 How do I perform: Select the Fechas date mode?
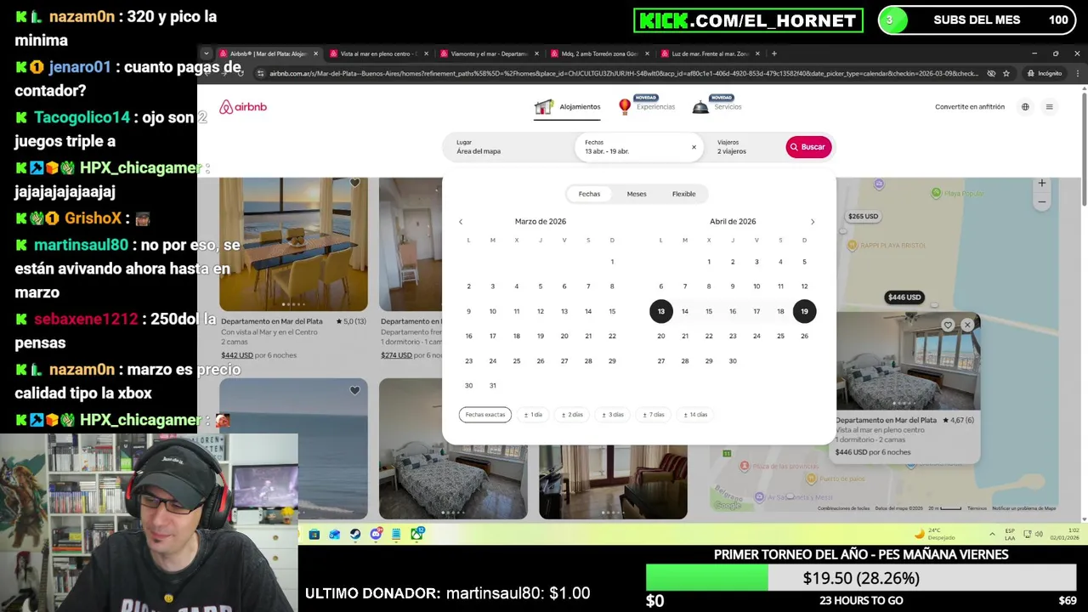589,194
